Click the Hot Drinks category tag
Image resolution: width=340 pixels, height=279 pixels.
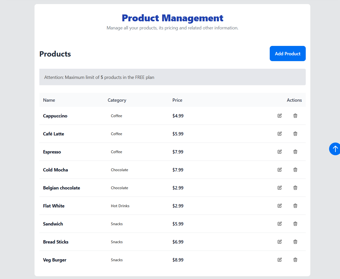pos(120,206)
